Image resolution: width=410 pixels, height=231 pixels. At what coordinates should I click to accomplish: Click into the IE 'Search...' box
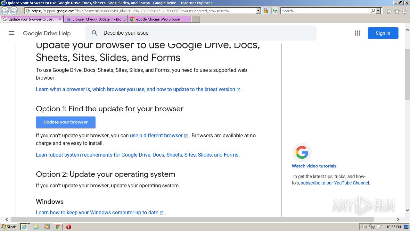click(325, 11)
